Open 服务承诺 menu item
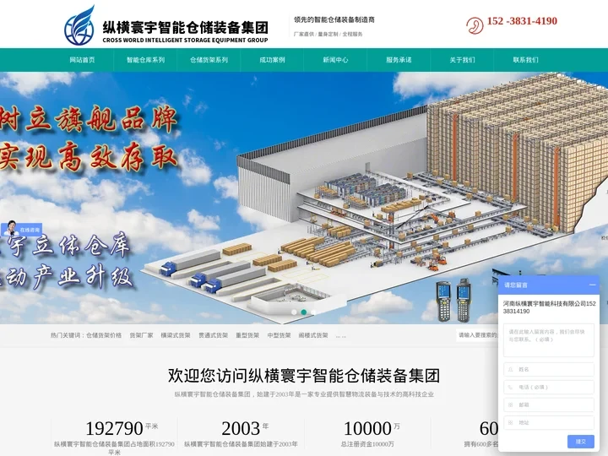Screen dimensions: 608x456 click(x=399, y=60)
